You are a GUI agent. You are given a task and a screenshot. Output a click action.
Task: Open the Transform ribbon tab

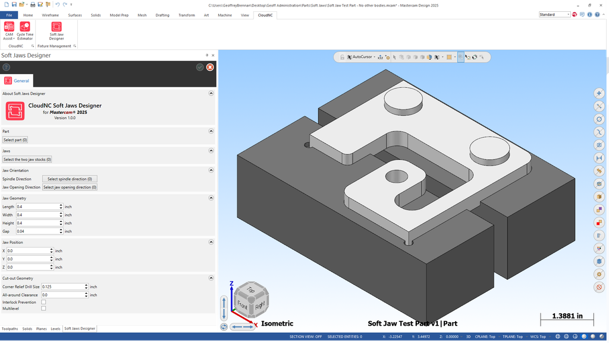186,15
